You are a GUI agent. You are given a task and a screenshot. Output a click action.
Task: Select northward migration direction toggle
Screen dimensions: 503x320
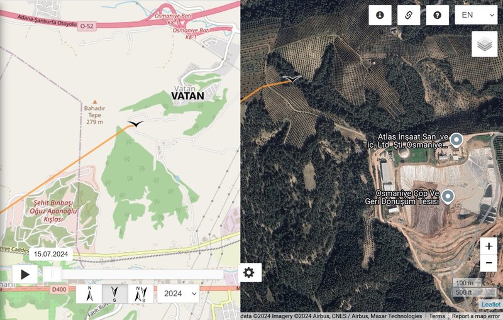point(89,294)
